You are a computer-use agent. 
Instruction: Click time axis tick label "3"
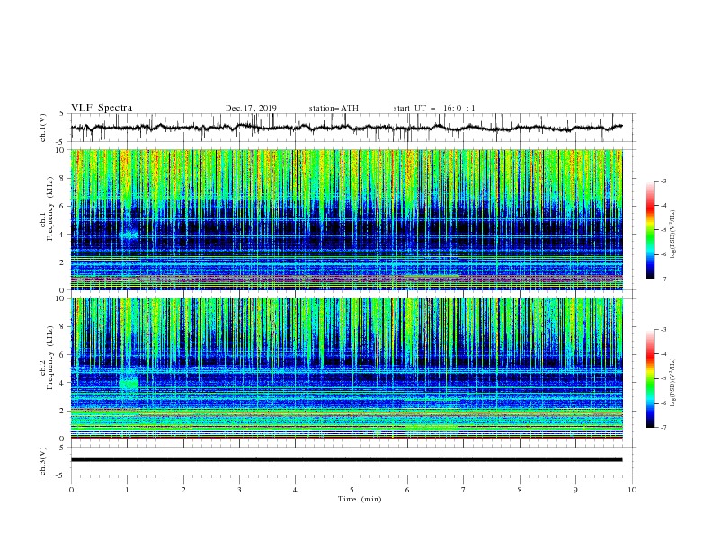[239, 490]
